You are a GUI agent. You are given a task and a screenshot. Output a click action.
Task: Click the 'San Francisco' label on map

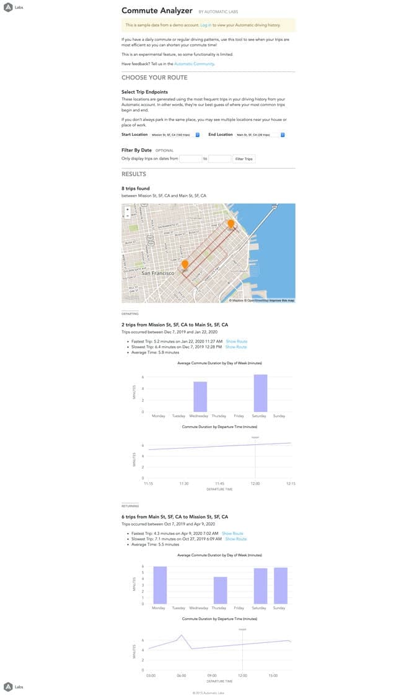click(x=157, y=274)
